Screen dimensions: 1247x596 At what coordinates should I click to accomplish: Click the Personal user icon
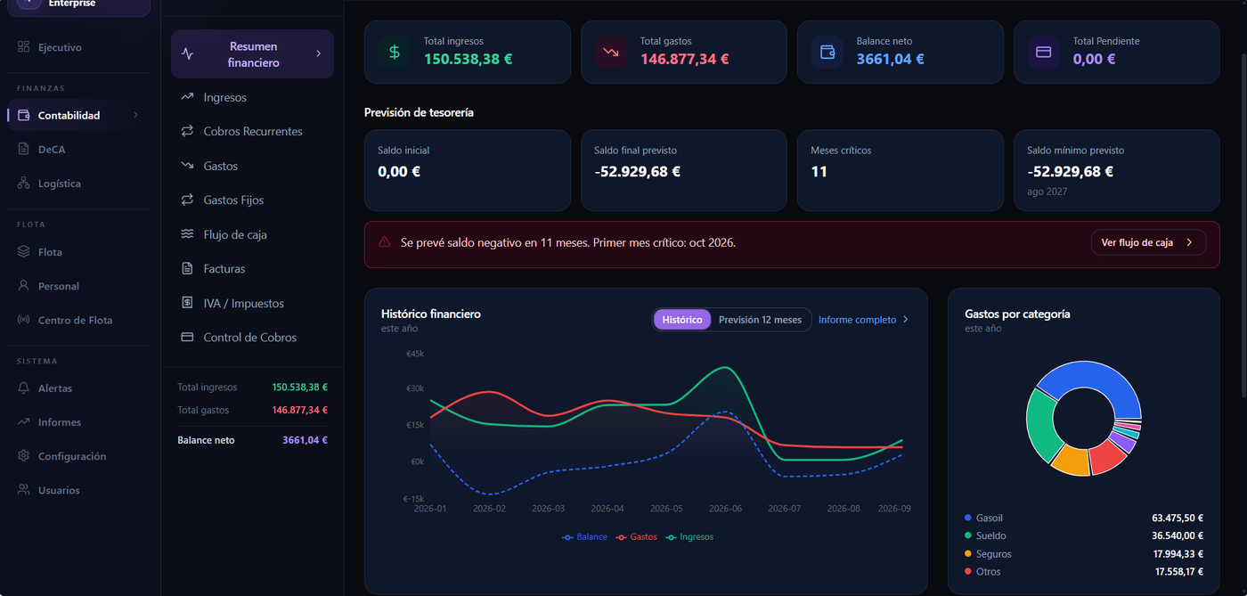coord(24,286)
